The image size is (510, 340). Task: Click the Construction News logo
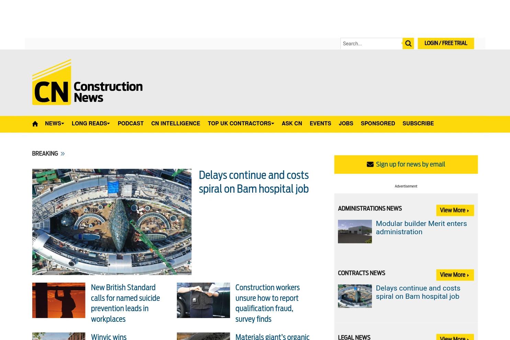87,82
